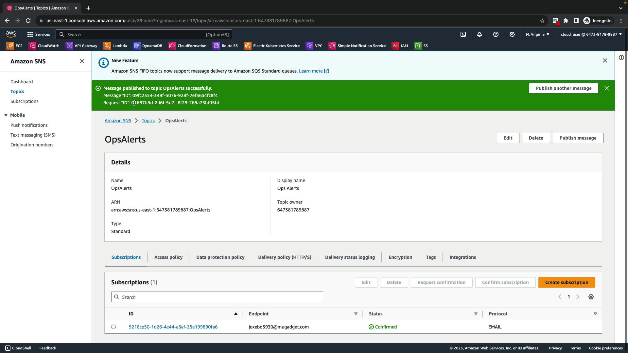
Task: Click Publish another message button
Action: point(564,88)
